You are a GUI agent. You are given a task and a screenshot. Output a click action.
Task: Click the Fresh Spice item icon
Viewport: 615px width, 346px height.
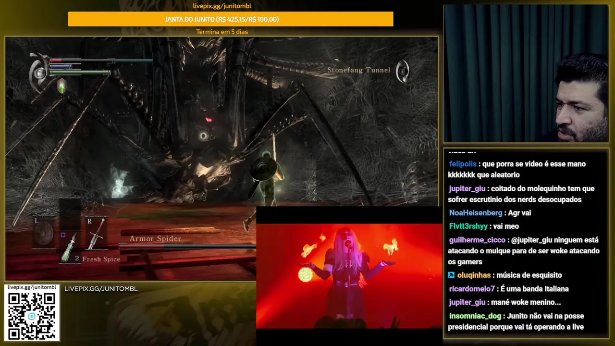point(70,248)
